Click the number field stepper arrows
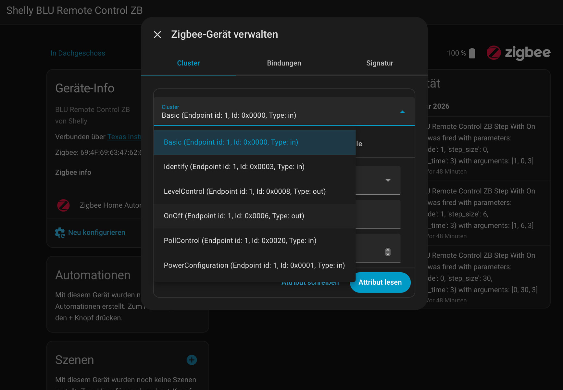 tap(388, 252)
